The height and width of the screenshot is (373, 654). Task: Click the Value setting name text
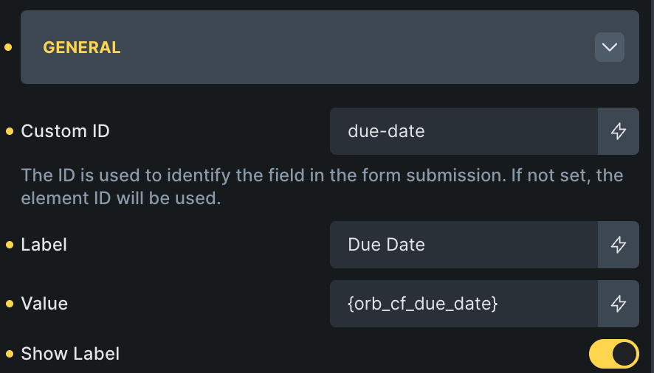pyautogui.click(x=44, y=303)
